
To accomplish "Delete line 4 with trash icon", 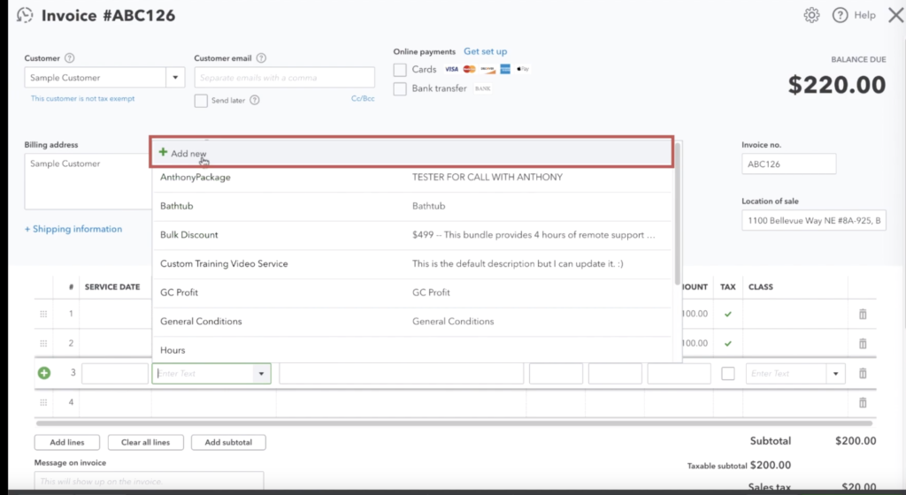I will point(863,402).
